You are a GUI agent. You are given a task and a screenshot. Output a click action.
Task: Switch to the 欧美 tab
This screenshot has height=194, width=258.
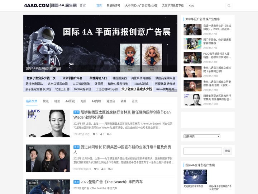coord(123,101)
